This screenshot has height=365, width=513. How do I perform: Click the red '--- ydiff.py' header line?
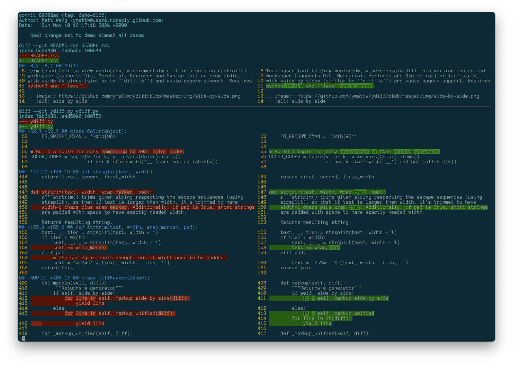36,121
